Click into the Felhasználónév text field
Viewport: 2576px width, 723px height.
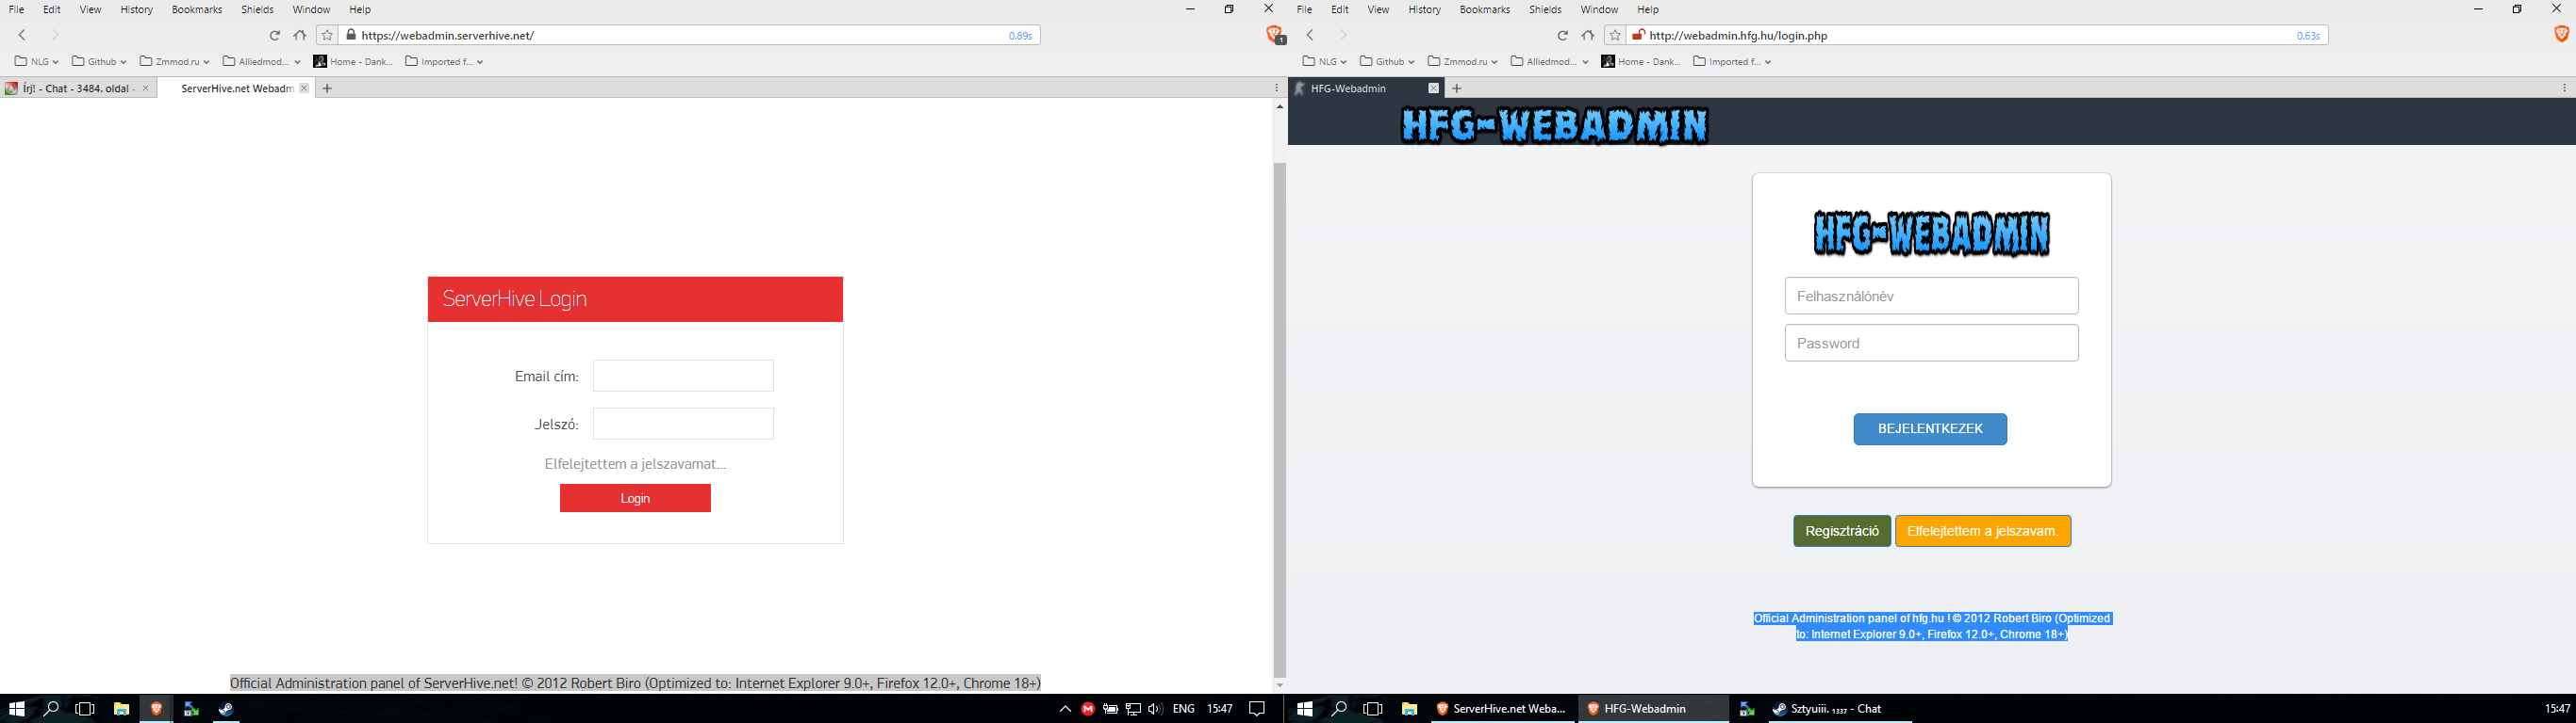1931,297
